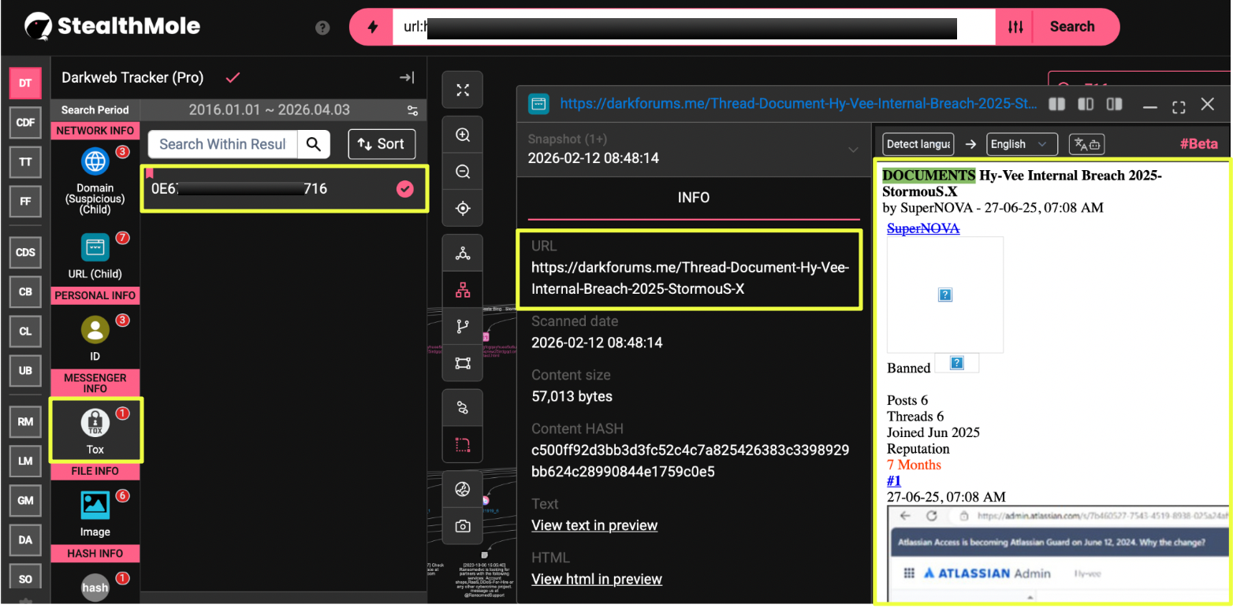Click the AI translate icon button

click(x=1086, y=144)
